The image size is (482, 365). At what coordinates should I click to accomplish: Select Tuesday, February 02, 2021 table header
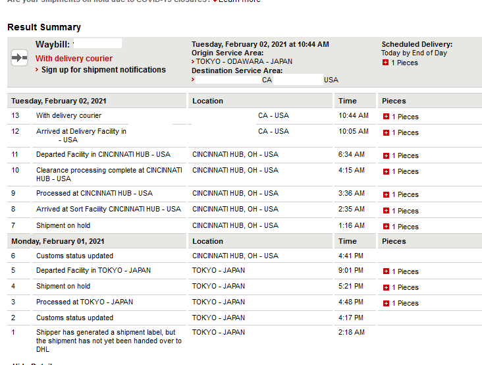tap(59, 101)
